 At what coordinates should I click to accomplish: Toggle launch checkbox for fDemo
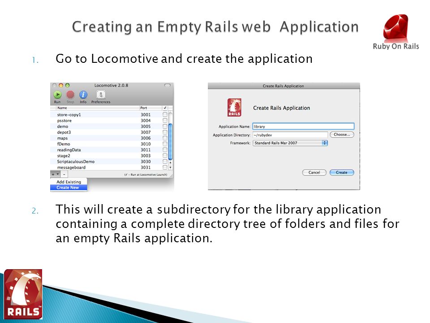[165, 144]
